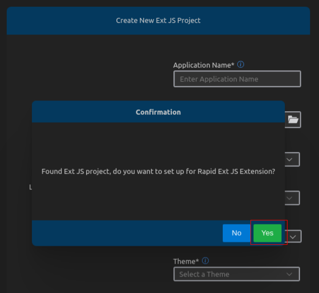Expand the dimmed dropdown arrow behind the dialog
The image size is (319, 293).
(290, 198)
